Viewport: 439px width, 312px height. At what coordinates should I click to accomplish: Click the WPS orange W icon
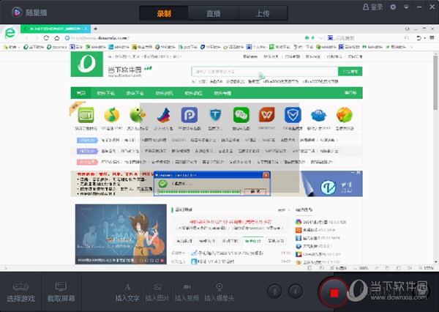[x=266, y=114]
